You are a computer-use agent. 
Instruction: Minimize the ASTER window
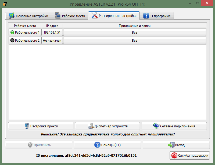[190, 3]
